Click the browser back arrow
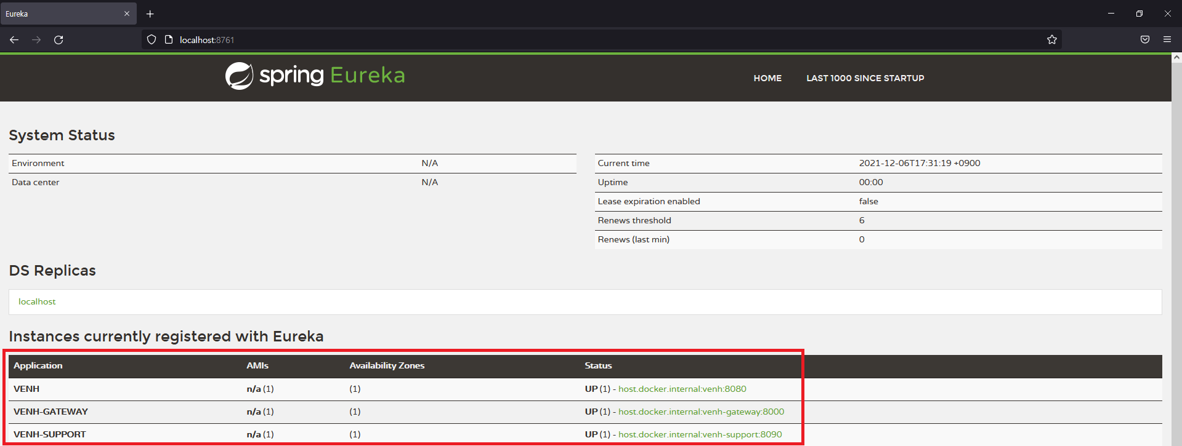 14,40
